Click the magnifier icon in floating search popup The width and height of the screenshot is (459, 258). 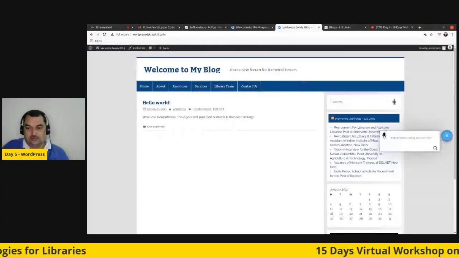pos(435,148)
